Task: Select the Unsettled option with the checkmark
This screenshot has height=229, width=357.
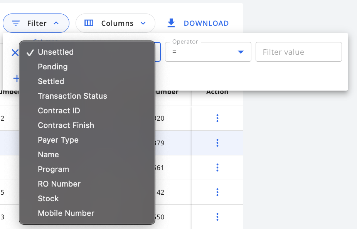Action: (56, 52)
